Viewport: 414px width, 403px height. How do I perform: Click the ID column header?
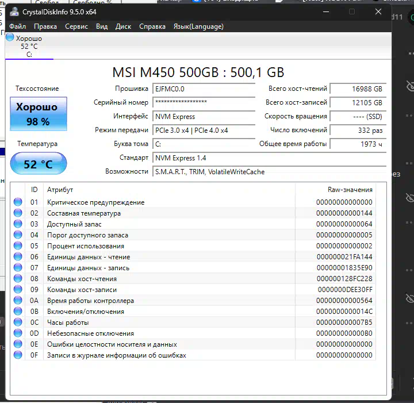click(34, 190)
